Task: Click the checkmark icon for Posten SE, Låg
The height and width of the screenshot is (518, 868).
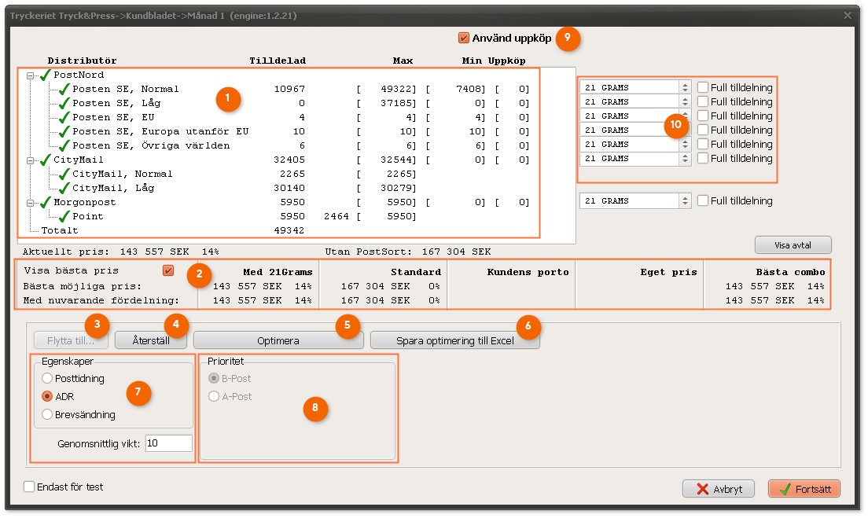Action: tap(64, 103)
